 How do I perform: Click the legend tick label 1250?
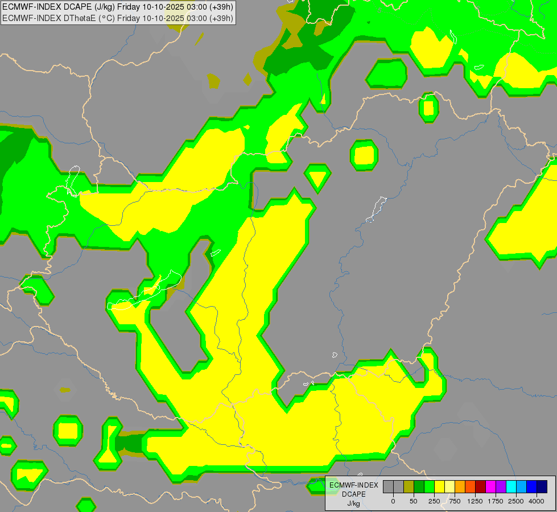point(475,501)
